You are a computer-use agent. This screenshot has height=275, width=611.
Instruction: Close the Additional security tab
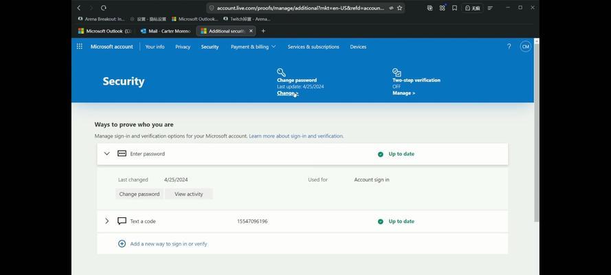click(251, 31)
